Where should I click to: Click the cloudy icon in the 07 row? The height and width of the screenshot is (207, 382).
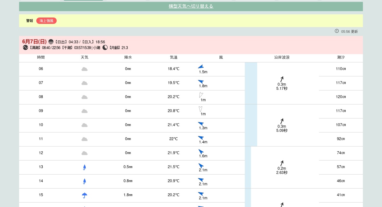click(84, 83)
